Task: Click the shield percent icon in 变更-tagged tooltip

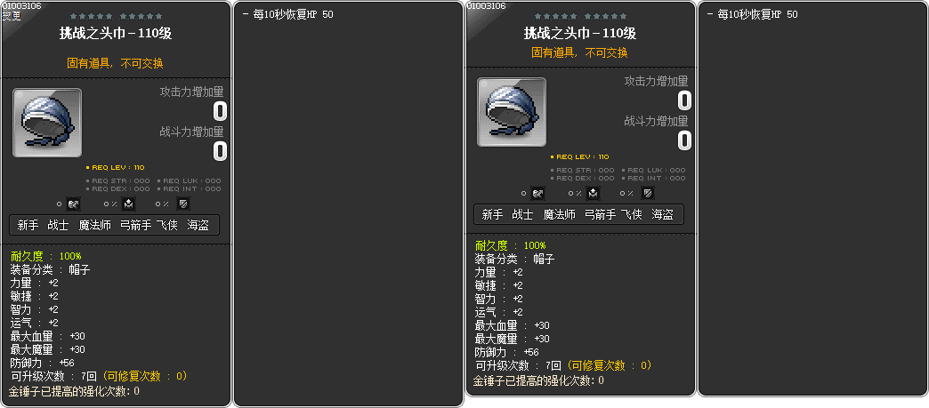Action: 183,204
